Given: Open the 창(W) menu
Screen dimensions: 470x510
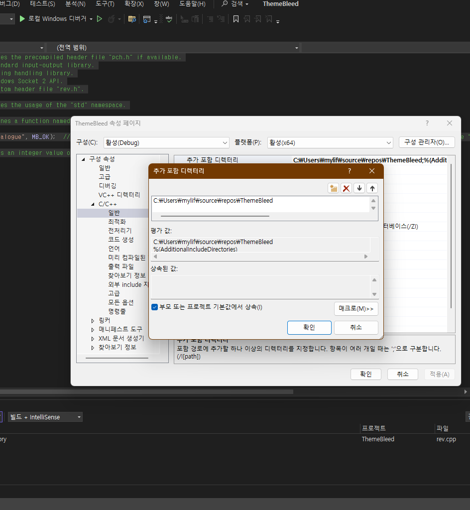Looking at the screenshot, I should point(161,4).
